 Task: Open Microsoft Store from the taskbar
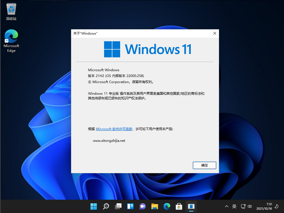[x=179, y=206]
